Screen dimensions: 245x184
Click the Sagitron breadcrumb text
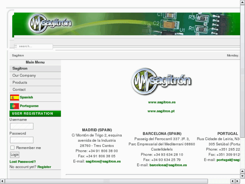tap(18, 55)
